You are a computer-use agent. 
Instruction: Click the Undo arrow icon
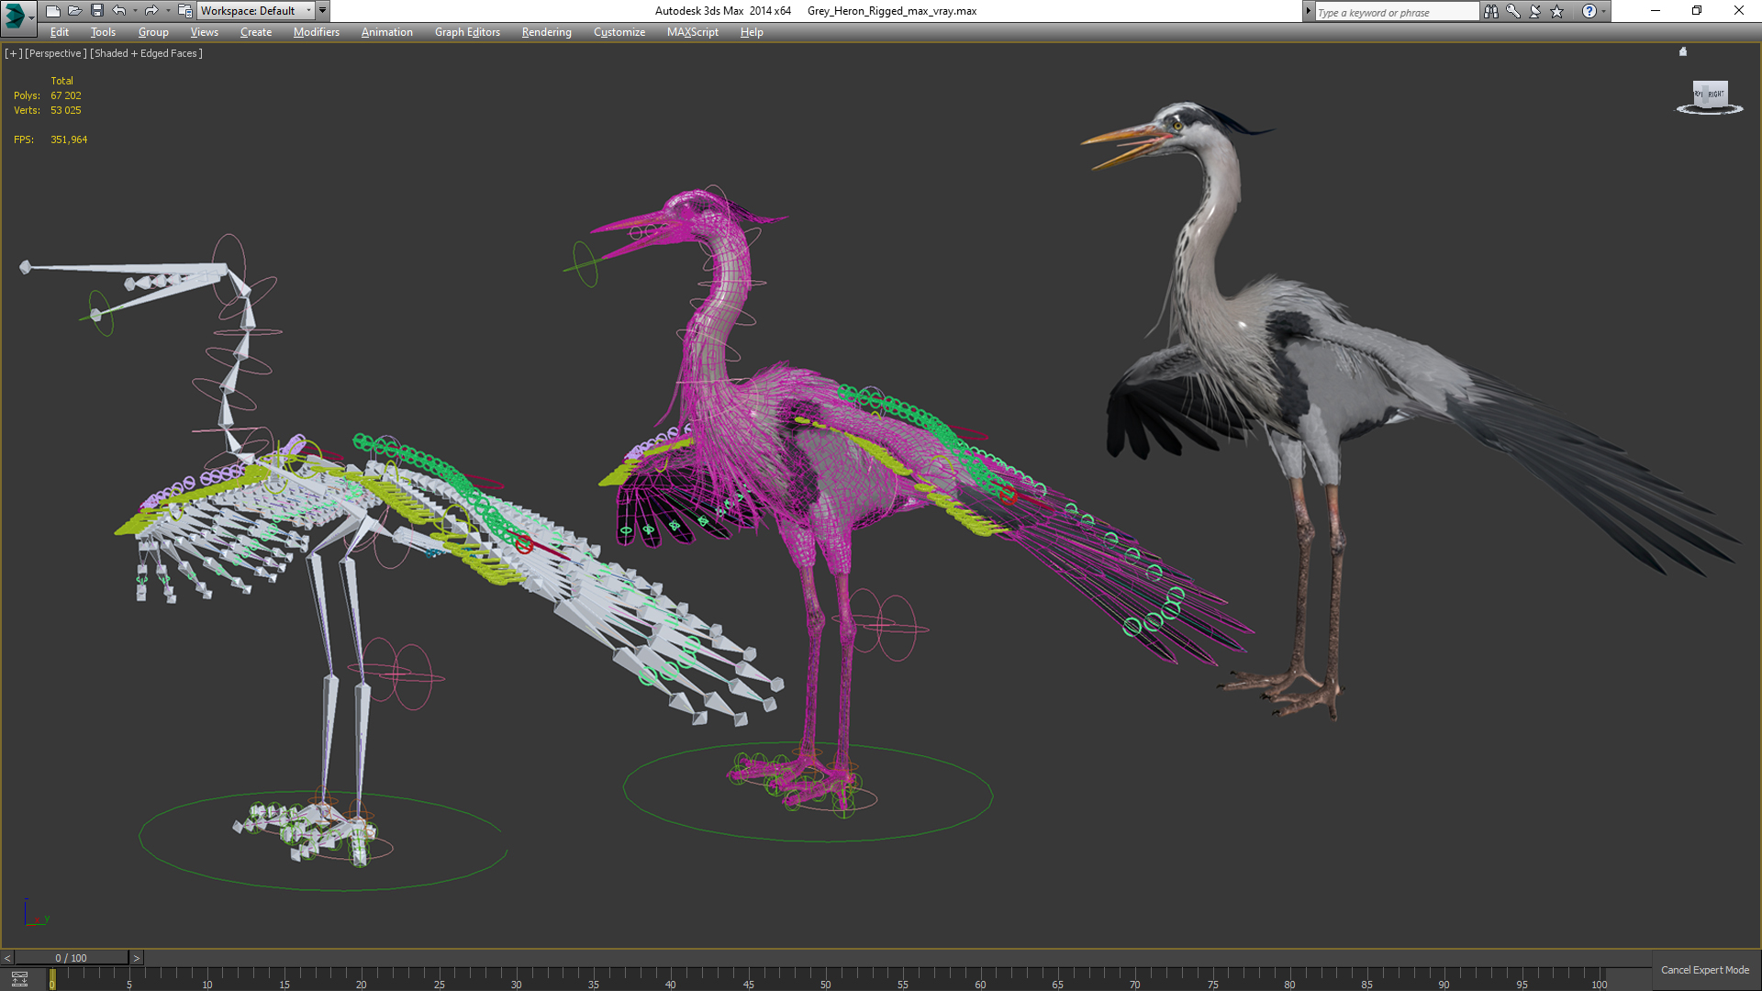(x=118, y=11)
